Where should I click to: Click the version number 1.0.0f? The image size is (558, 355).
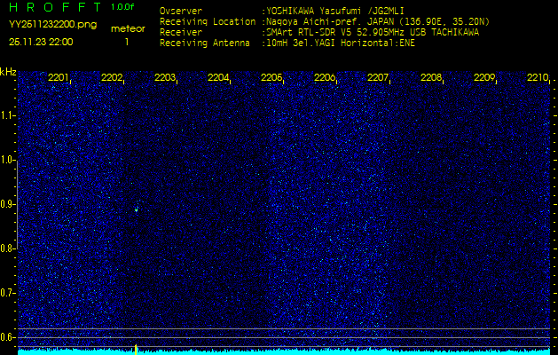(122, 7)
